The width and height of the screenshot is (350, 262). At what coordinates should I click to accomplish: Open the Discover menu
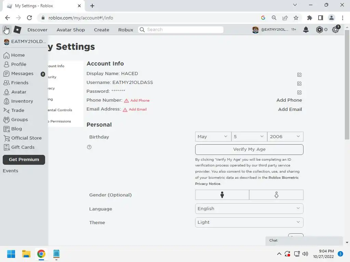tap(37, 30)
